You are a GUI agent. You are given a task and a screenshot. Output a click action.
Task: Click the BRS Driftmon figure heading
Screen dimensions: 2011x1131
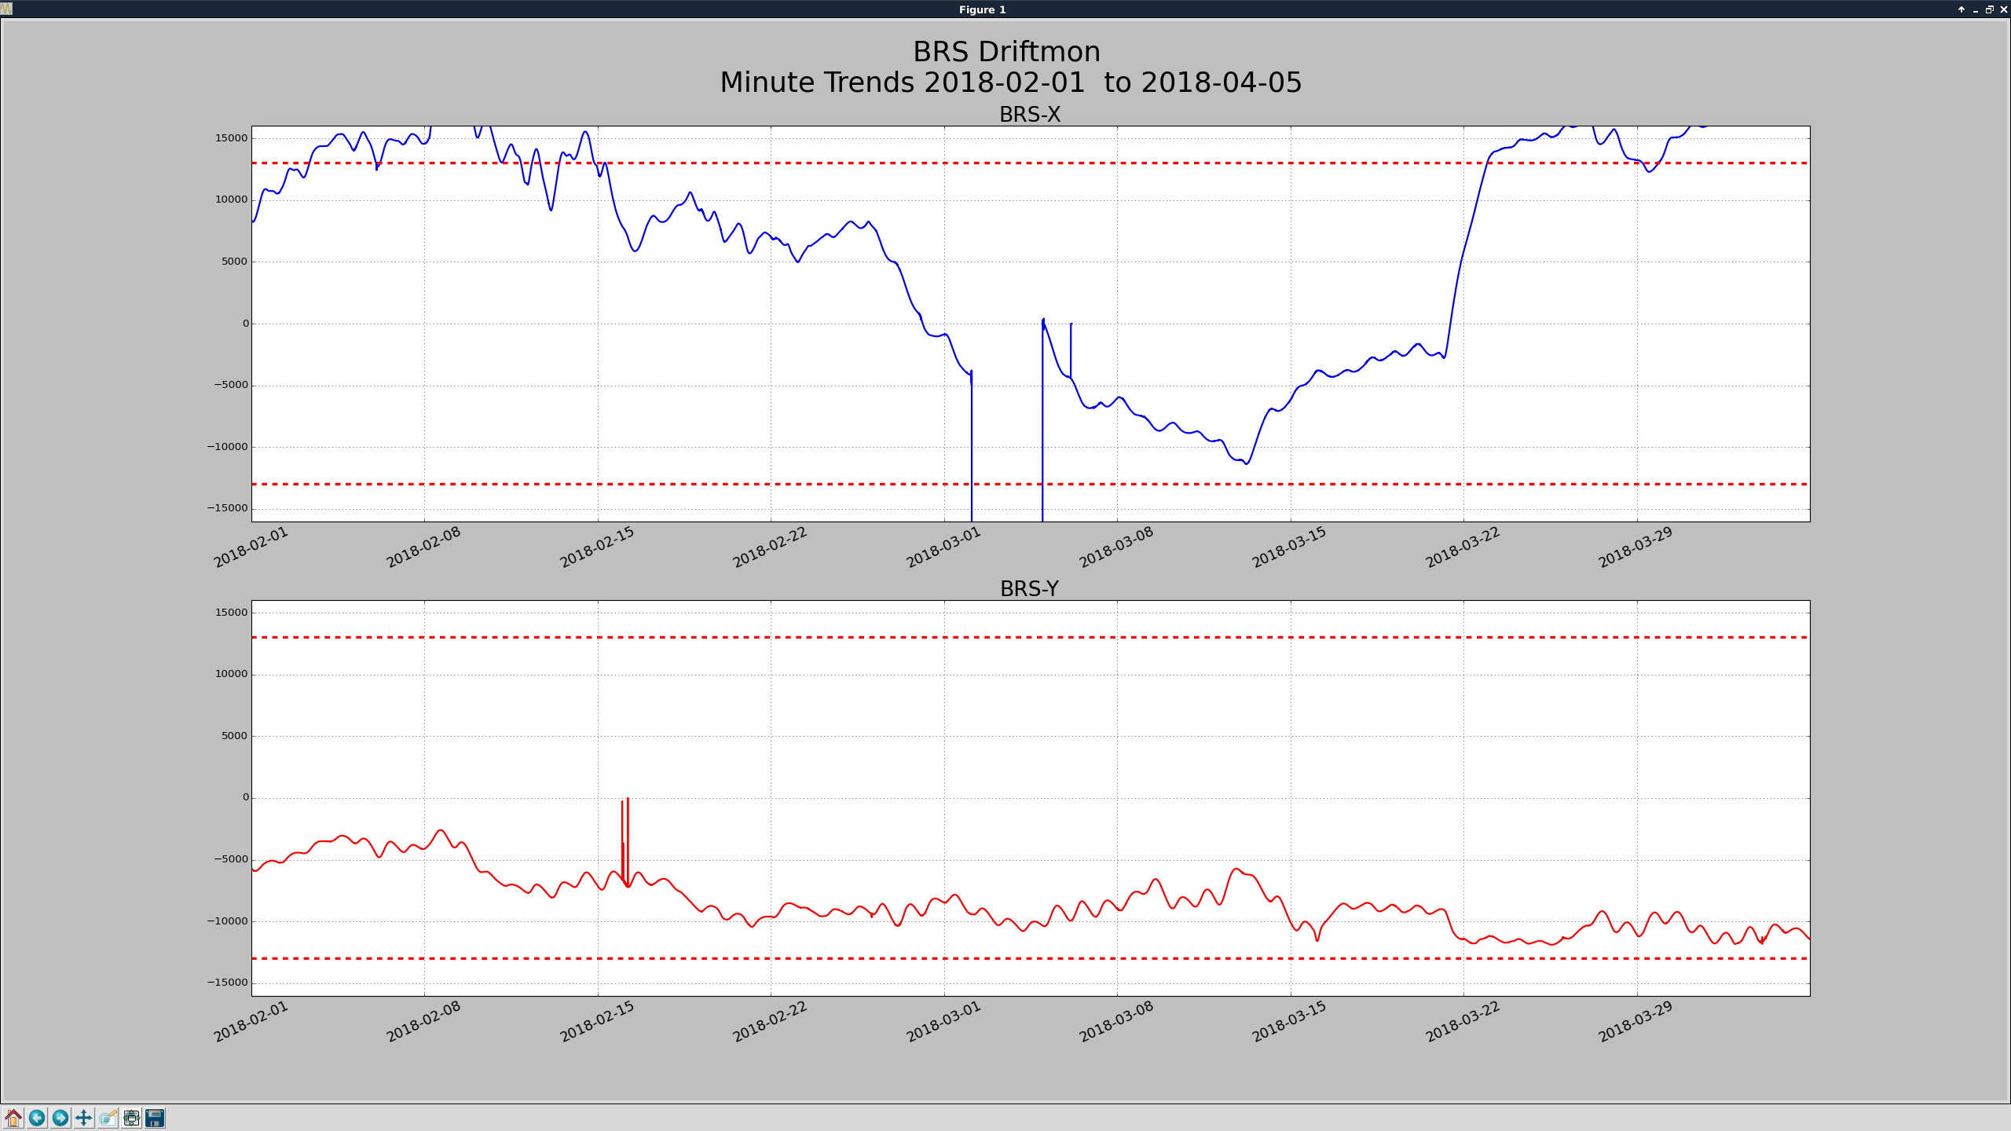(1006, 52)
